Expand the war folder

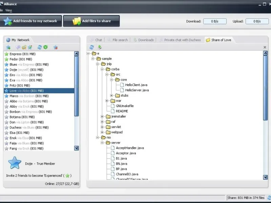[107, 100]
